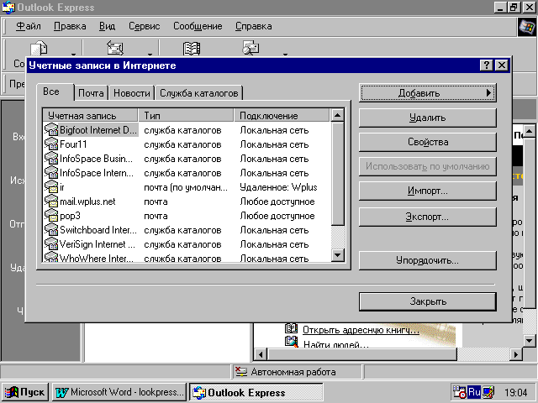Click the Закрыть button
This screenshot has width=538, height=403.
pyautogui.click(x=428, y=301)
